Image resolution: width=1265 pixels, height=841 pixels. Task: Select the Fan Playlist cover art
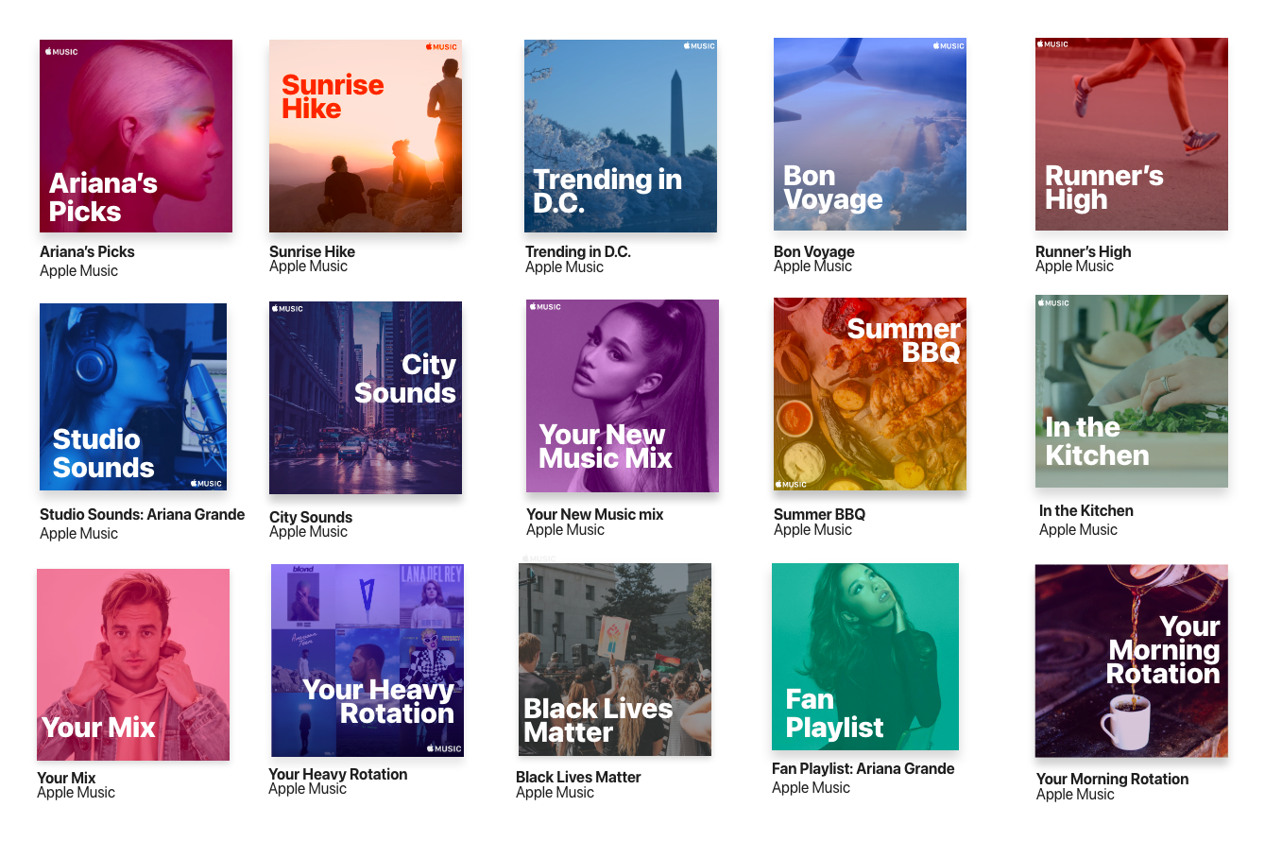(x=865, y=657)
